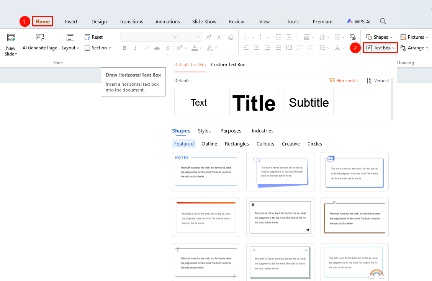
Task: Decrease list indent level
Action: click(x=278, y=37)
